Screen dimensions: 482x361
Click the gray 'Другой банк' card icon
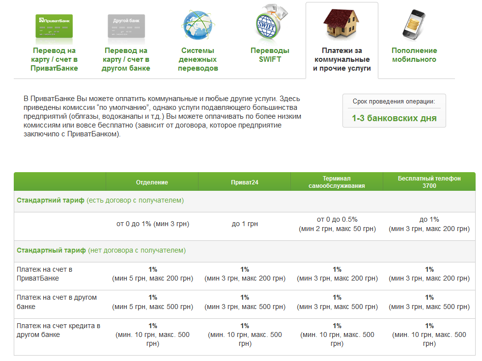126,26
